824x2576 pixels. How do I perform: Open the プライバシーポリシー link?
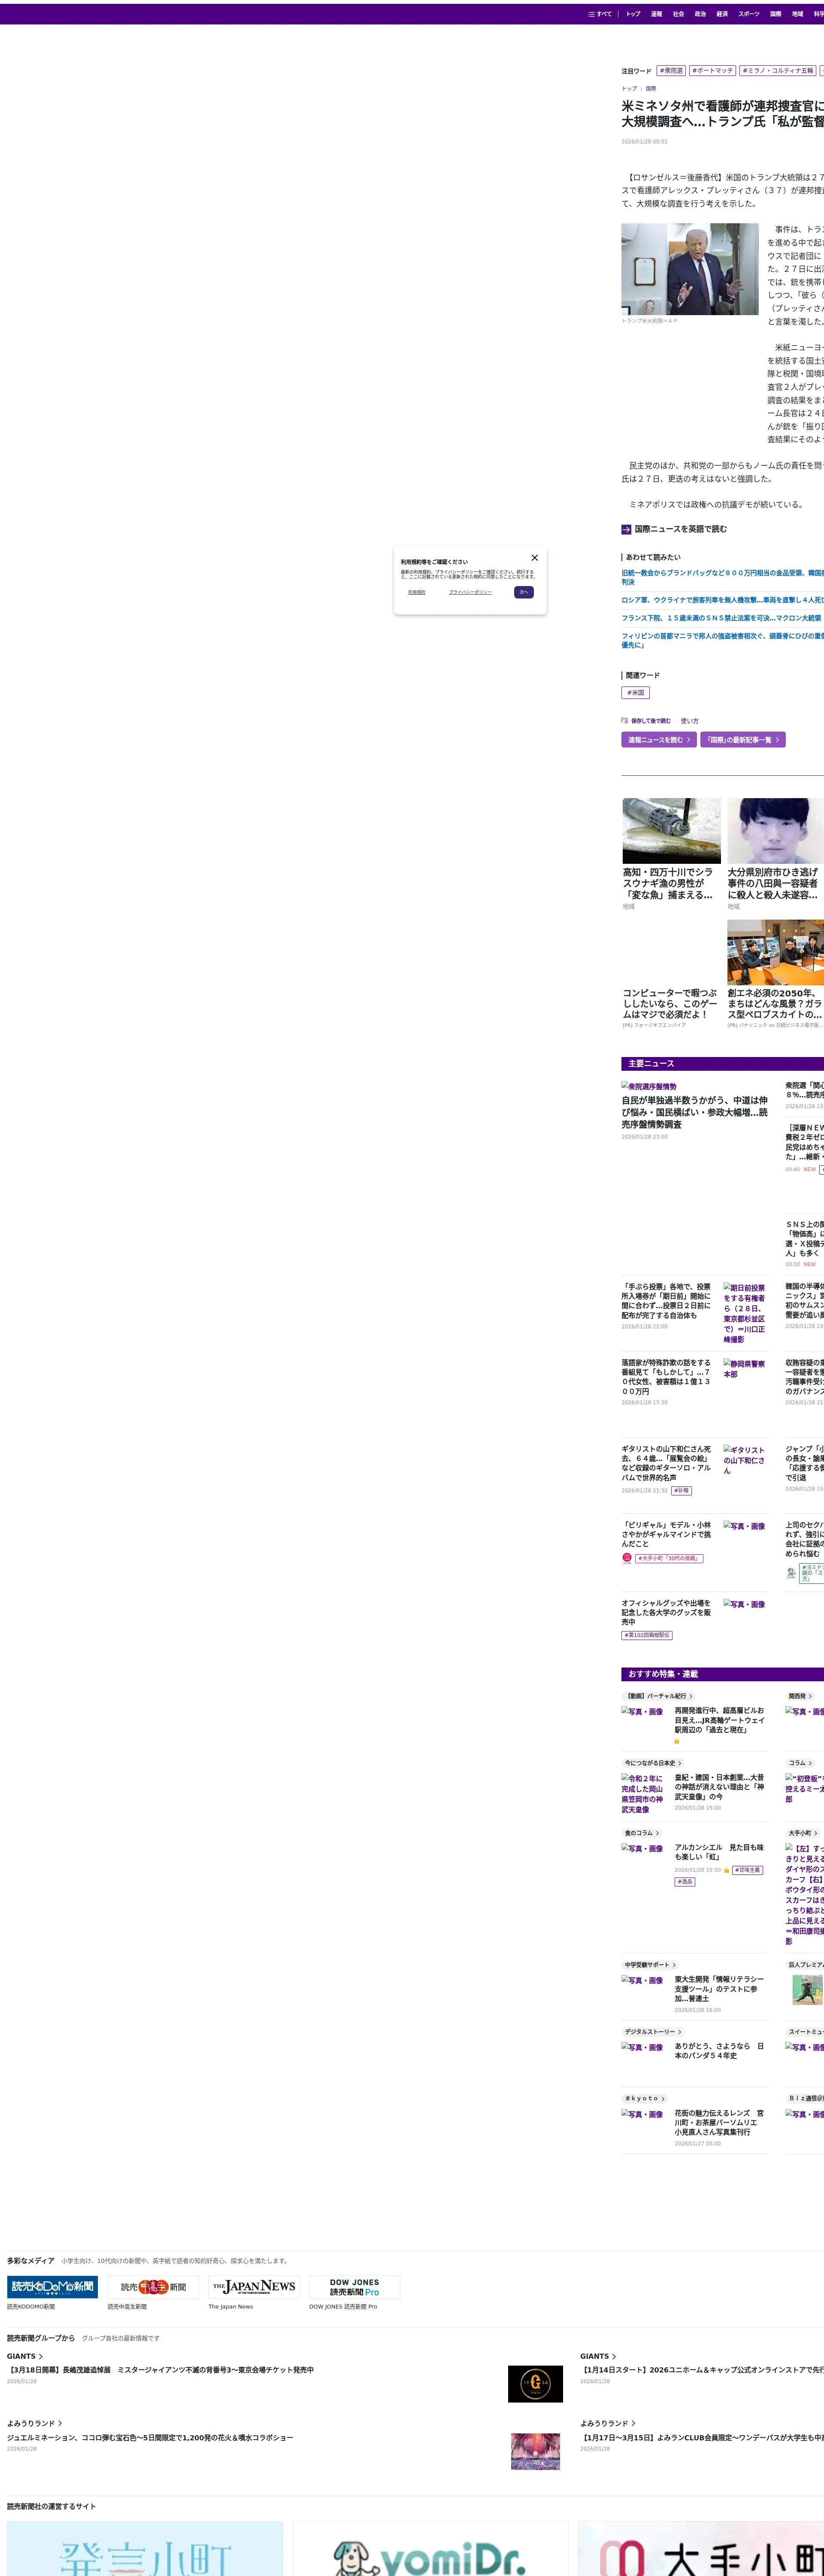[x=470, y=592]
